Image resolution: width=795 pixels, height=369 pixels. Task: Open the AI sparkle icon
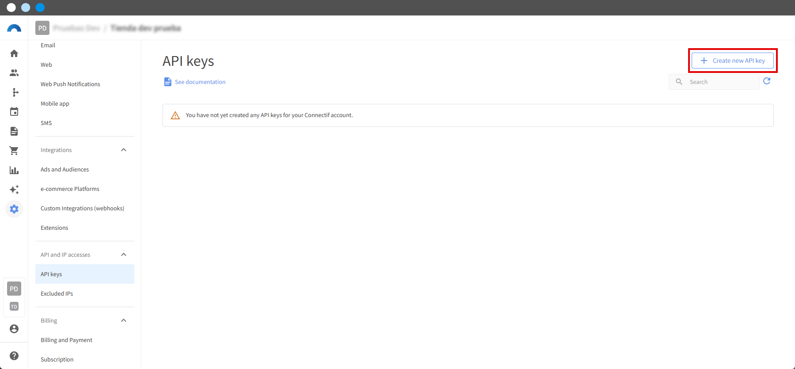tap(14, 190)
